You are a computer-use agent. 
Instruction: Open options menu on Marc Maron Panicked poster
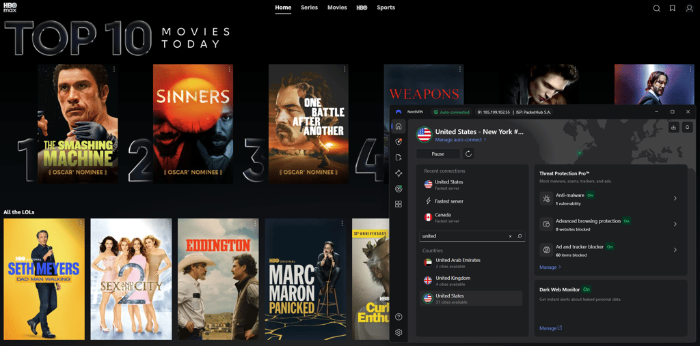(342, 223)
